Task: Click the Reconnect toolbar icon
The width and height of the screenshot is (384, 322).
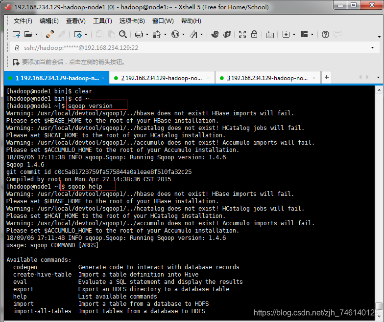Action: 62,34
